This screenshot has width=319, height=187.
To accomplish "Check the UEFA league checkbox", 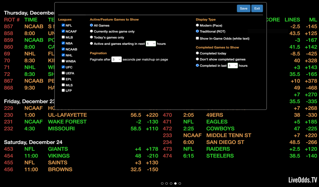I will point(63,73).
